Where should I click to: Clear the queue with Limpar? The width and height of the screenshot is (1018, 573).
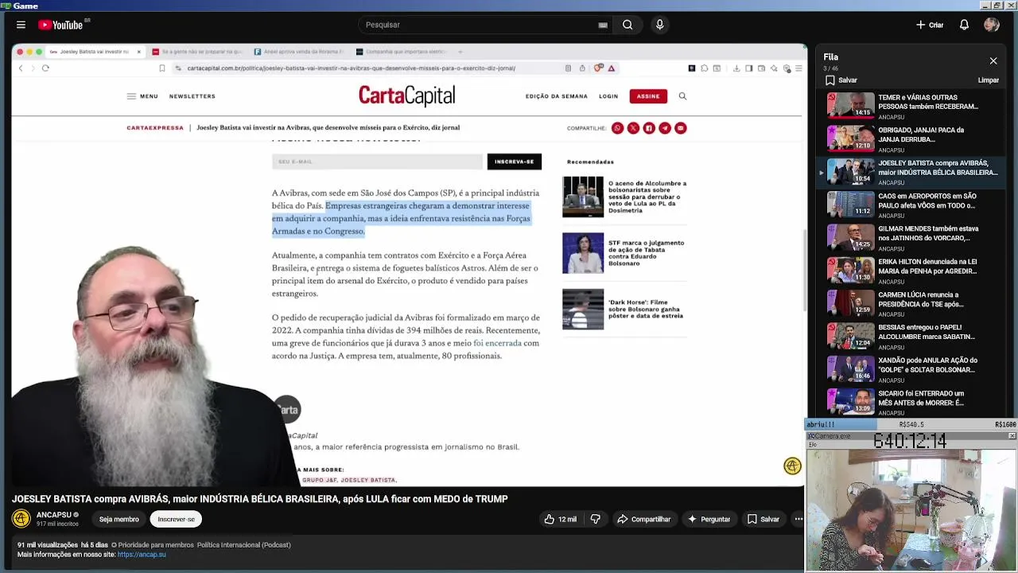(988, 80)
